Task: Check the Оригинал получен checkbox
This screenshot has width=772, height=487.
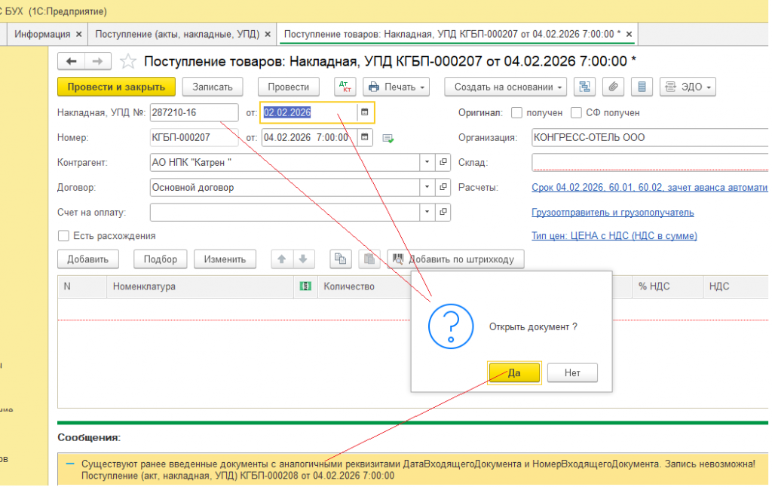Action: click(517, 112)
